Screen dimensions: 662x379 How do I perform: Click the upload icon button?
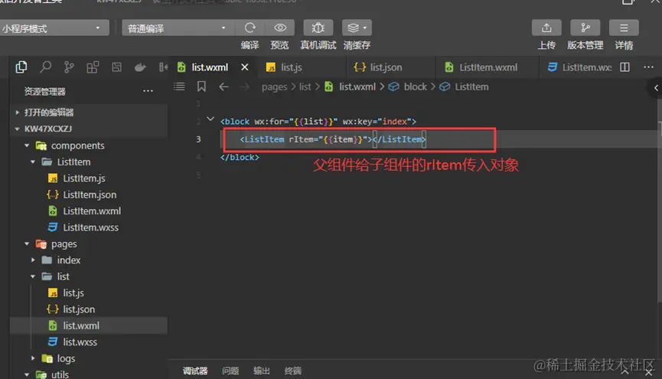pos(546,28)
